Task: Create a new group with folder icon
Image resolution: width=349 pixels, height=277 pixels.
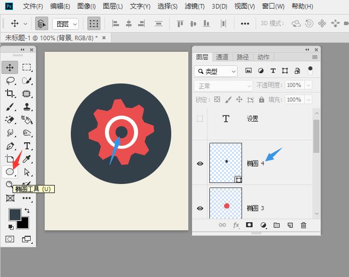Action: [276, 225]
